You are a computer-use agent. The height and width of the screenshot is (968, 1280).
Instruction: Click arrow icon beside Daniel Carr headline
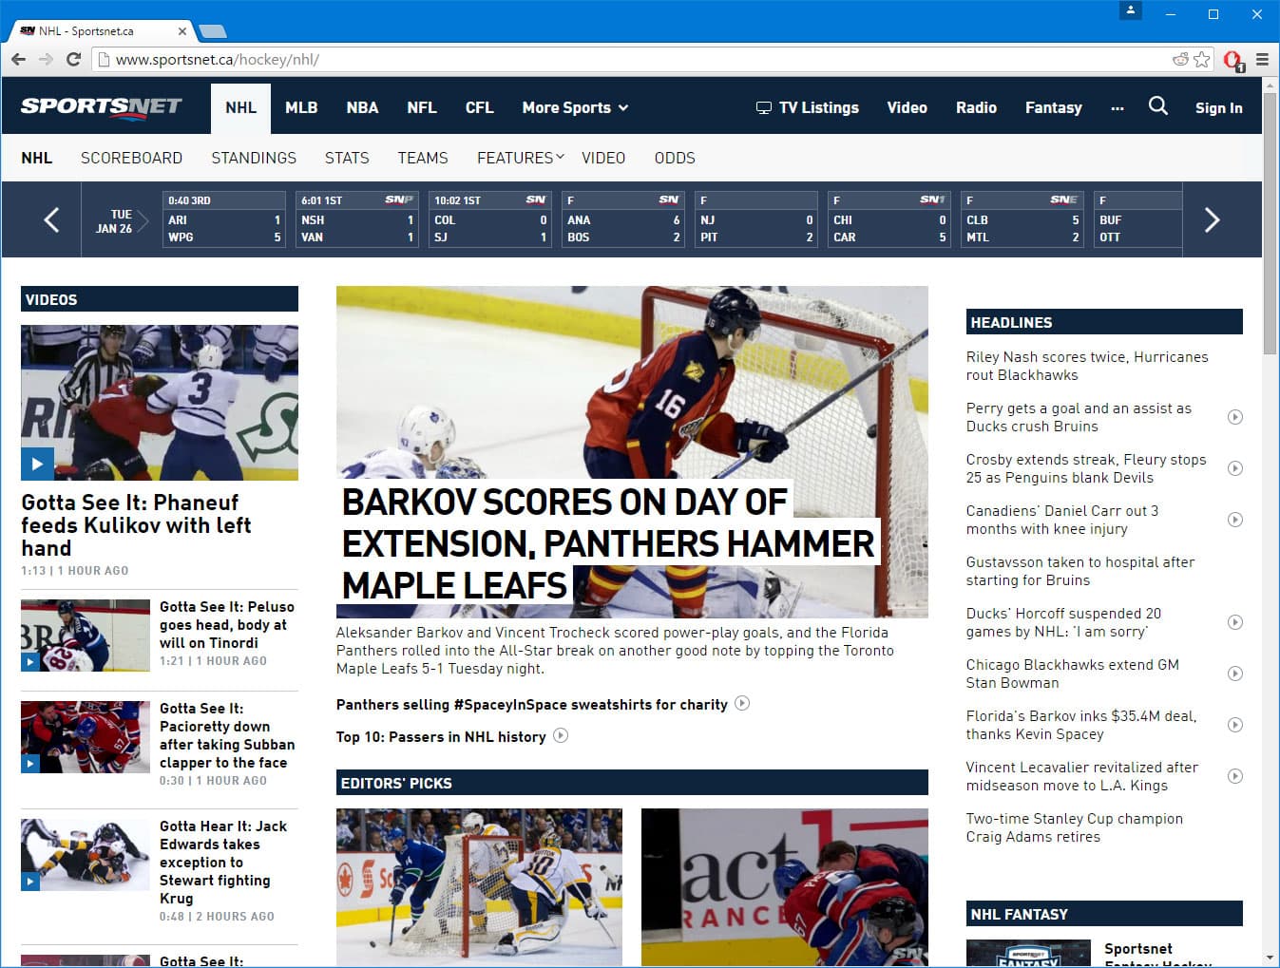pyautogui.click(x=1235, y=520)
